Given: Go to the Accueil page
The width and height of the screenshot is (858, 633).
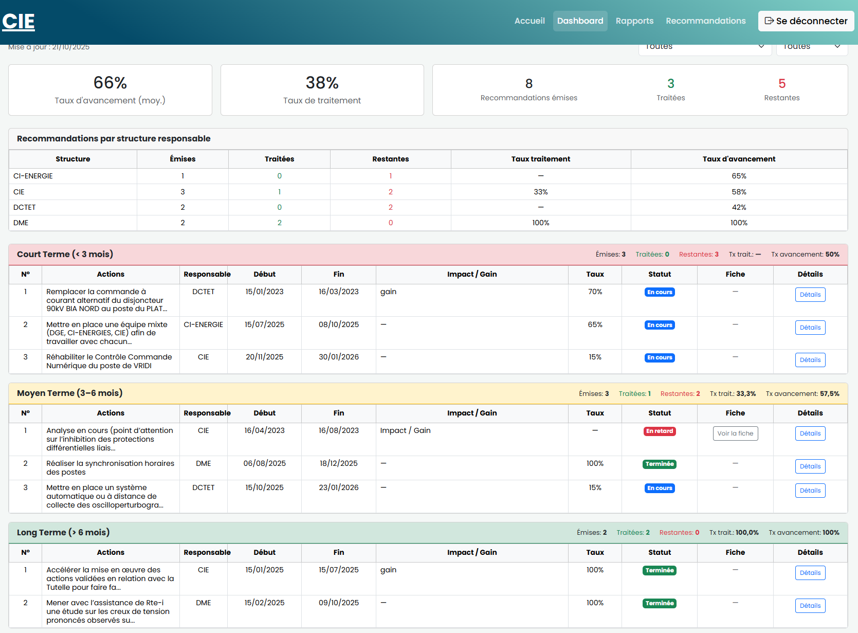Looking at the screenshot, I should coord(529,21).
